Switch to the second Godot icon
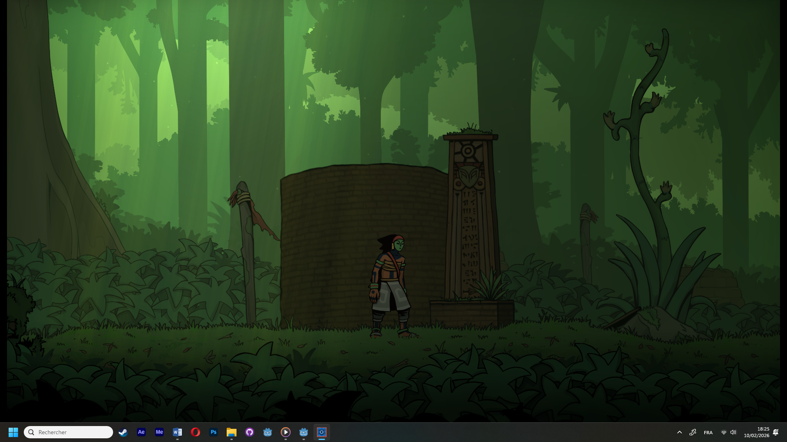This screenshot has height=442, width=787. [x=303, y=432]
